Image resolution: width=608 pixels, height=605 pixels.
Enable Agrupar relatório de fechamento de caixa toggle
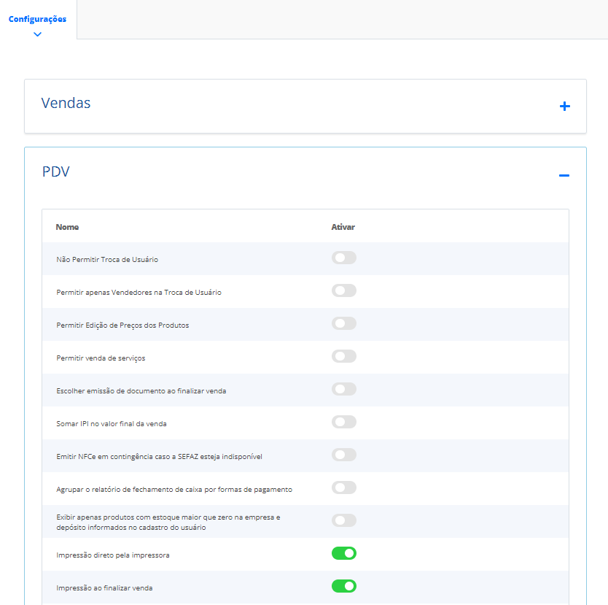(x=344, y=488)
